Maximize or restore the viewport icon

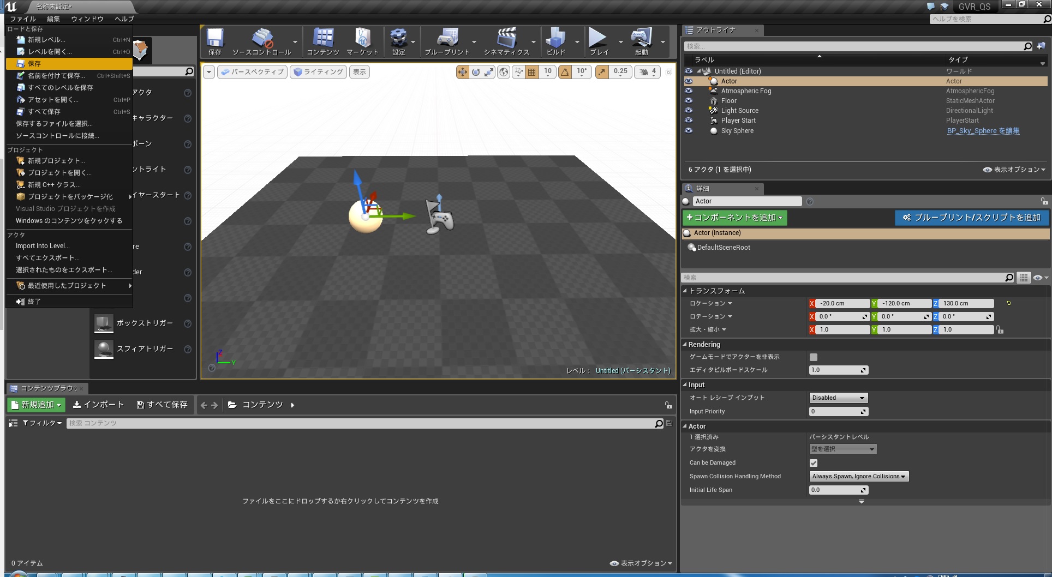tap(669, 72)
